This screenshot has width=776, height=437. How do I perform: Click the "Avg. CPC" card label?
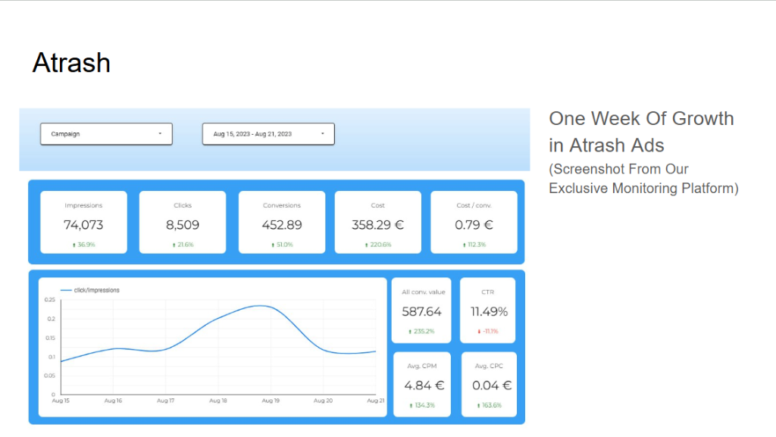[489, 366]
